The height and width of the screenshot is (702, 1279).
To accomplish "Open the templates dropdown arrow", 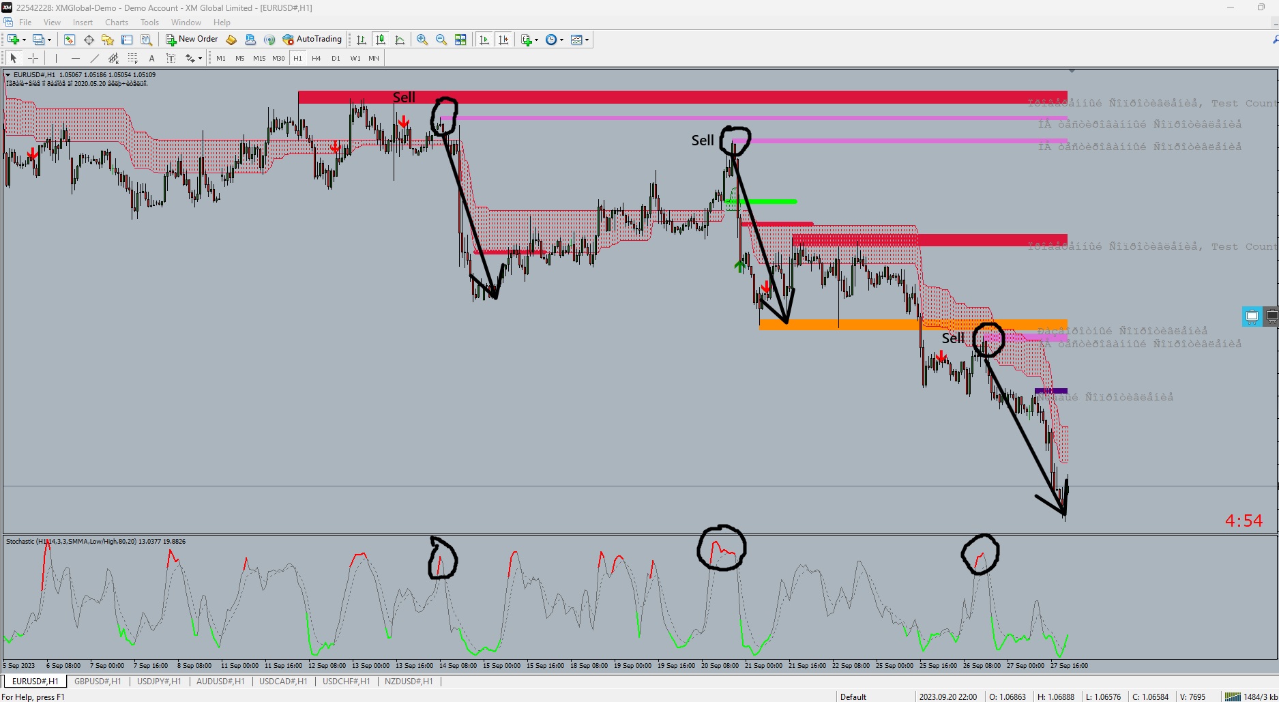I will [x=587, y=39].
